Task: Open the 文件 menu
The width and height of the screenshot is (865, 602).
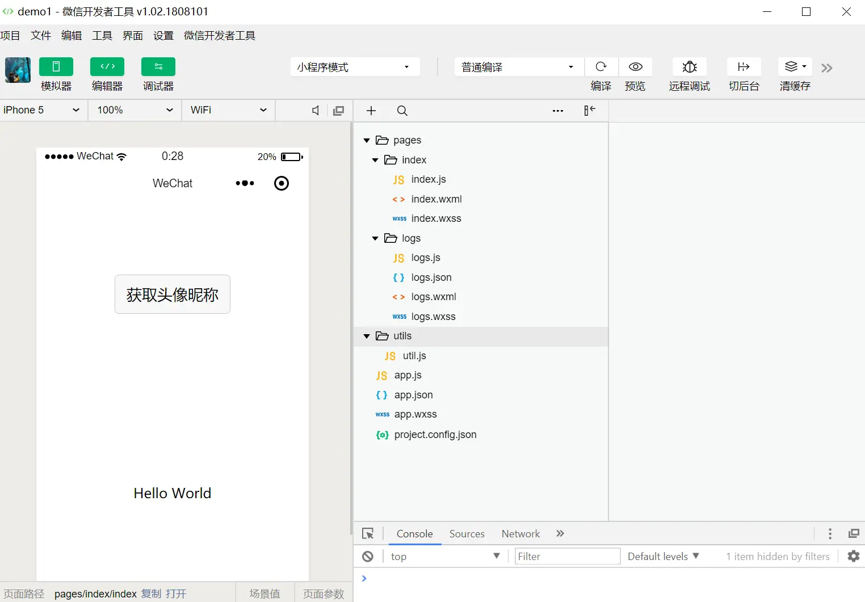Action: tap(41, 36)
